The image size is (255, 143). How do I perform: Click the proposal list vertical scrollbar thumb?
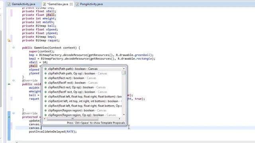tap(124, 73)
